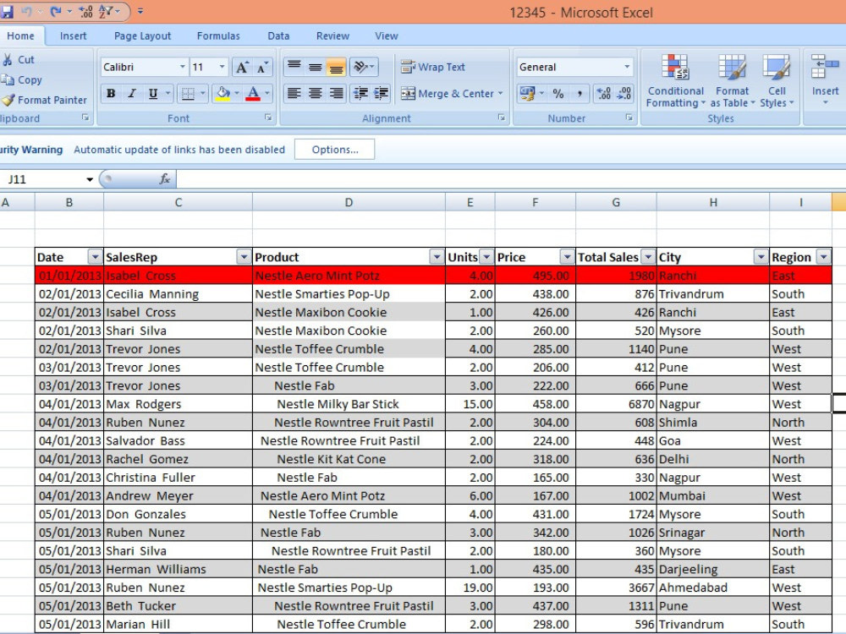Open Region column filter dropdown
The width and height of the screenshot is (846, 634).
coord(823,257)
